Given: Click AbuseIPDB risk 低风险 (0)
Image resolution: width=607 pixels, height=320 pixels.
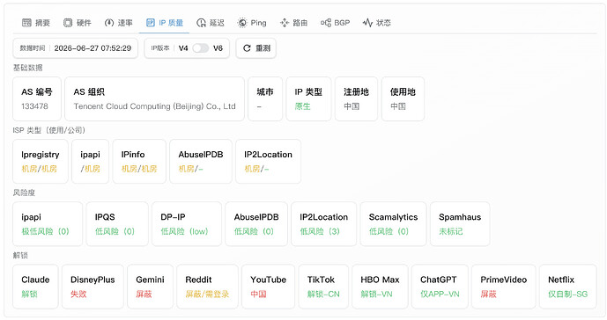Looking at the screenshot, I should click(x=254, y=231).
